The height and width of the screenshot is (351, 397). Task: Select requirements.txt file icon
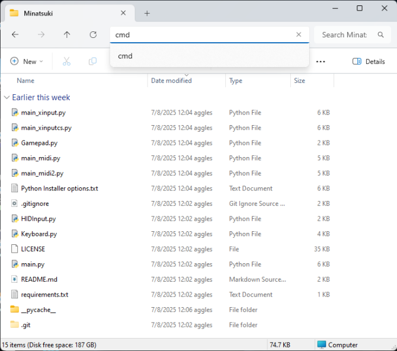15,295
